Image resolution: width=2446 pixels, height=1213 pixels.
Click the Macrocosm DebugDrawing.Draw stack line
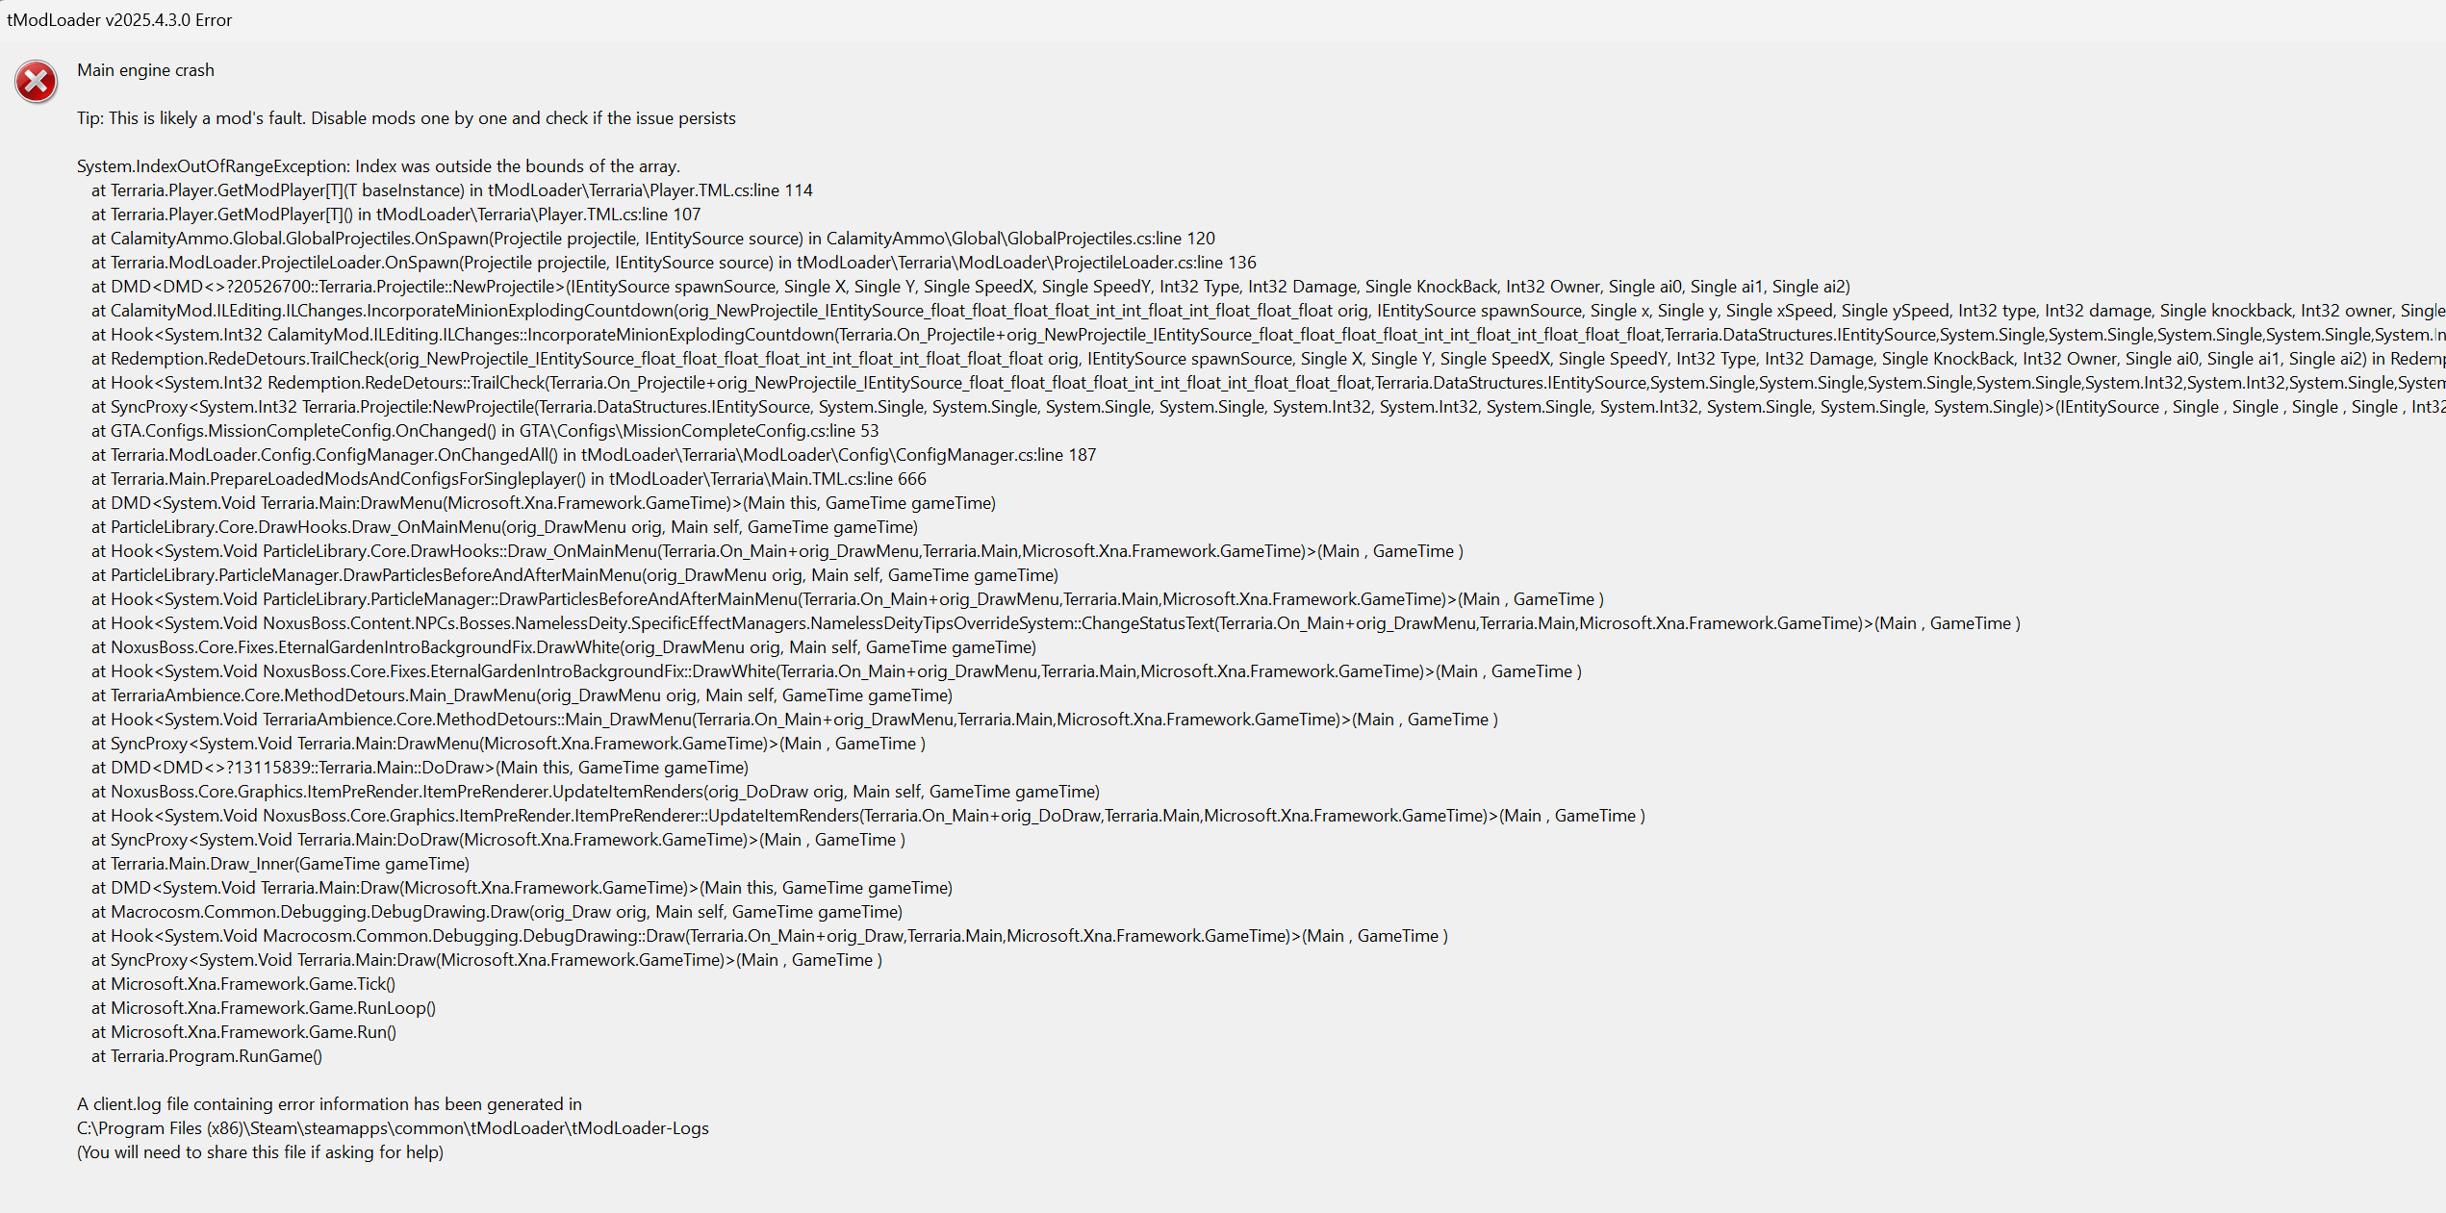coord(497,912)
